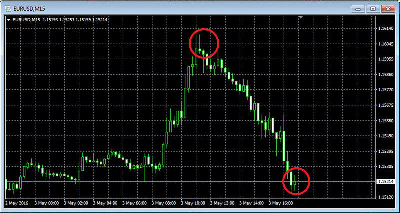Click the OHLC values in chart header
The height and width of the screenshot is (213, 400).
[75, 20]
